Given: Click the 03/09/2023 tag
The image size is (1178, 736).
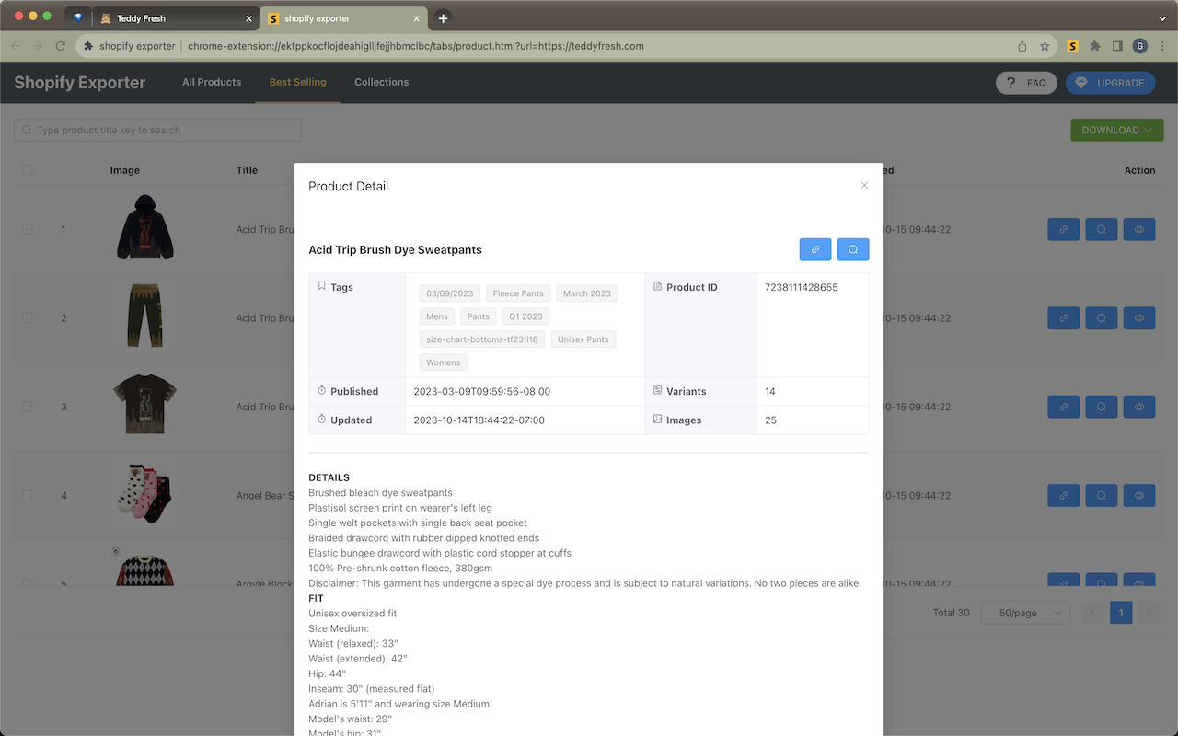Looking at the screenshot, I should [450, 293].
